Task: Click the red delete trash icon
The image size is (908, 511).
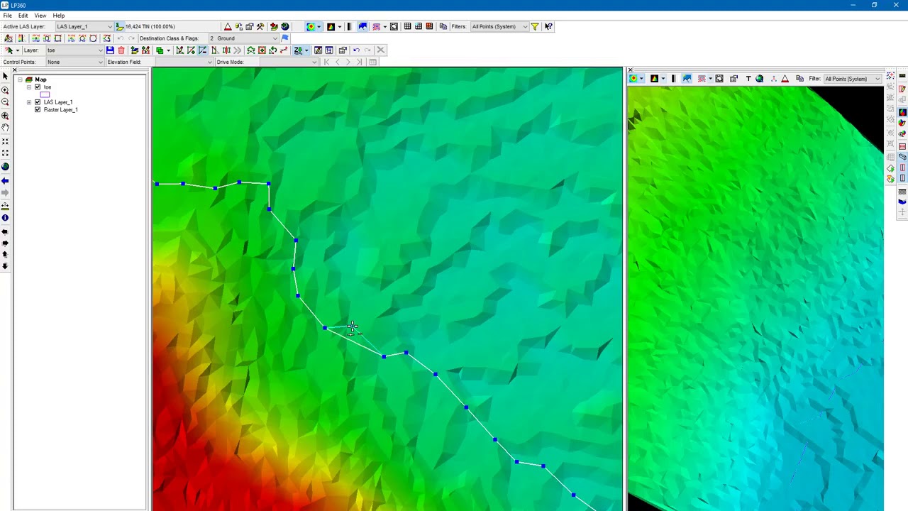Action: coord(121,50)
